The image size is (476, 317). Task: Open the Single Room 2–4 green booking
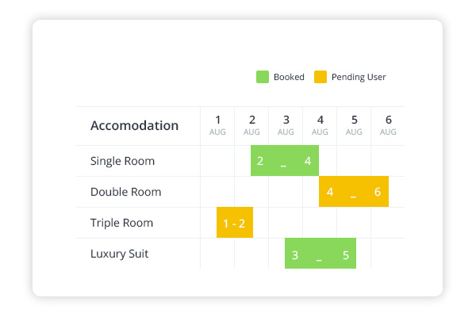tap(285, 161)
